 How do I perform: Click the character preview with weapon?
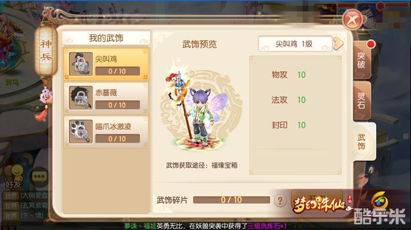199,109
